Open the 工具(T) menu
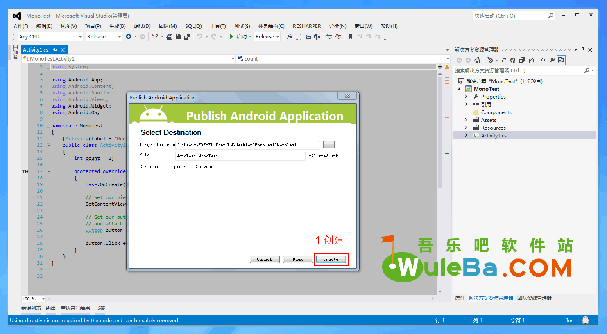 click(x=218, y=26)
